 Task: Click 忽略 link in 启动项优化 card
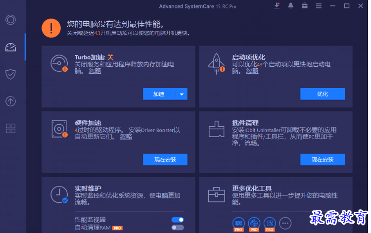tap(252, 71)
